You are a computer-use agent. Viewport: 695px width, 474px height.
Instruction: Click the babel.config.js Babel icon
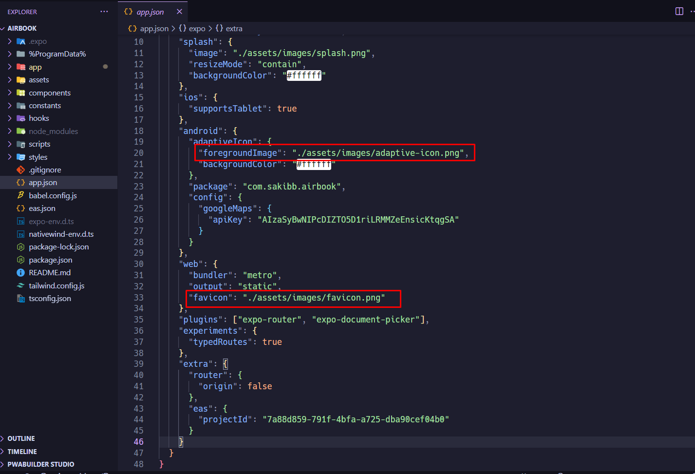coord(21,195)
